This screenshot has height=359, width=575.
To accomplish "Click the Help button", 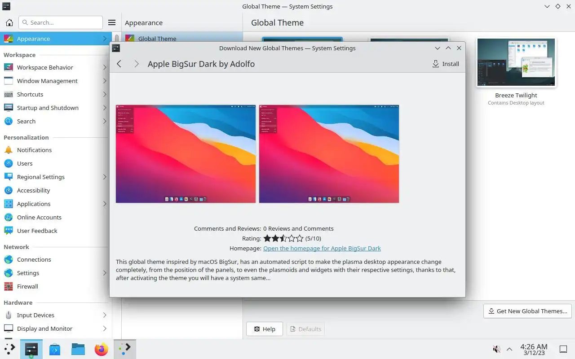I will (x=265, y=329).
